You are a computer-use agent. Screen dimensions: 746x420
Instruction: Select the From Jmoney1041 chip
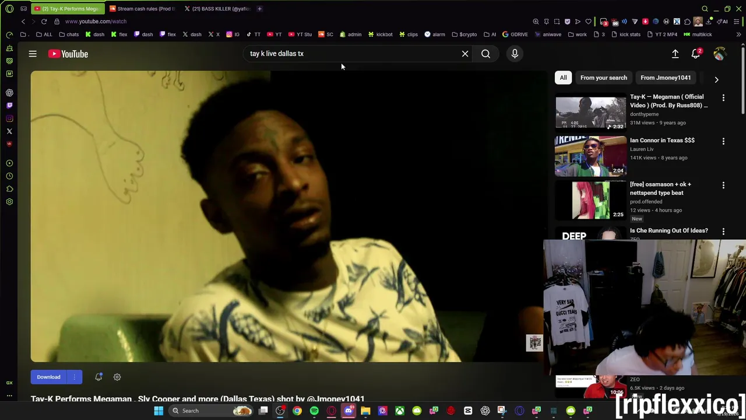[x=665, y=78]
